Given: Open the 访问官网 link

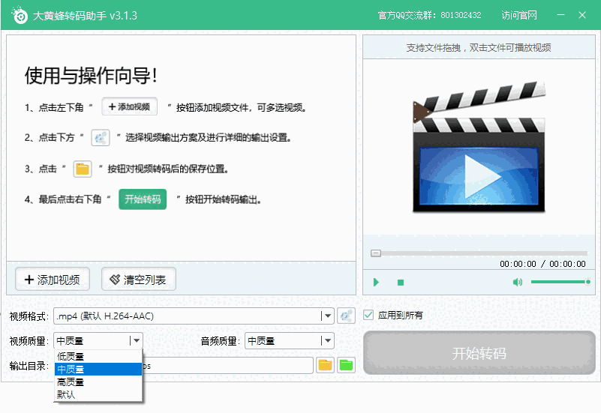Looking at the screenshot, I should [x=519, y=16].
